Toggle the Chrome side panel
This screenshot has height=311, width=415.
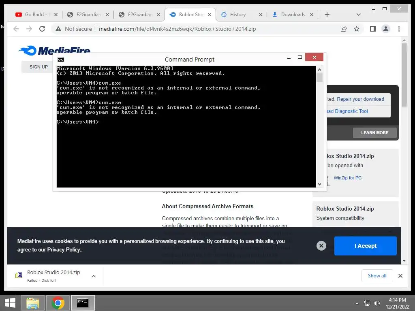(x=373, y=29)
